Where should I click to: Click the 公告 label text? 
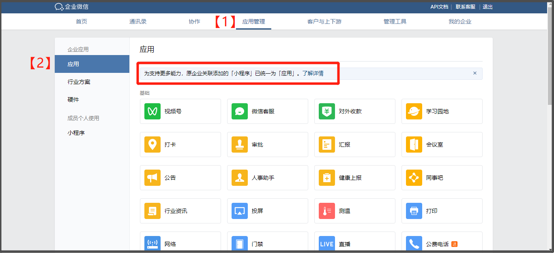[x=170, y=178]
